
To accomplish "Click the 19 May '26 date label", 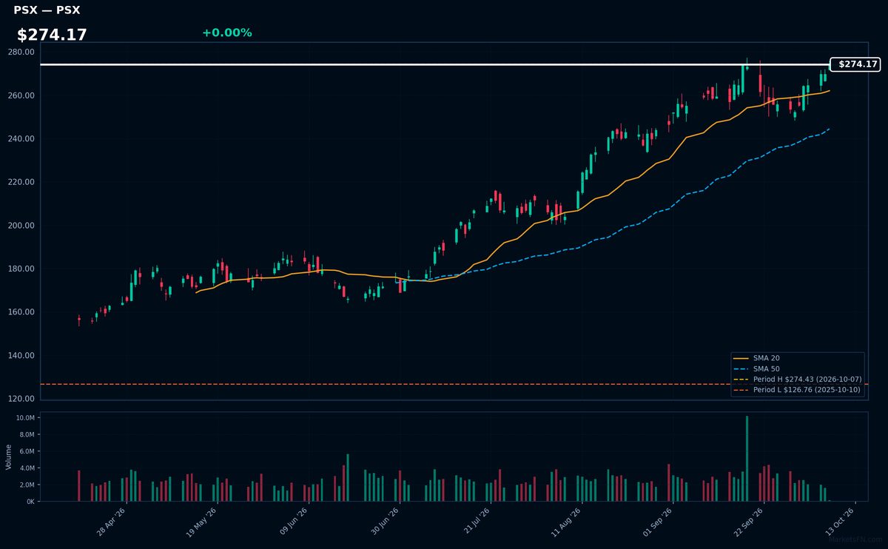I will click(203, 521).
